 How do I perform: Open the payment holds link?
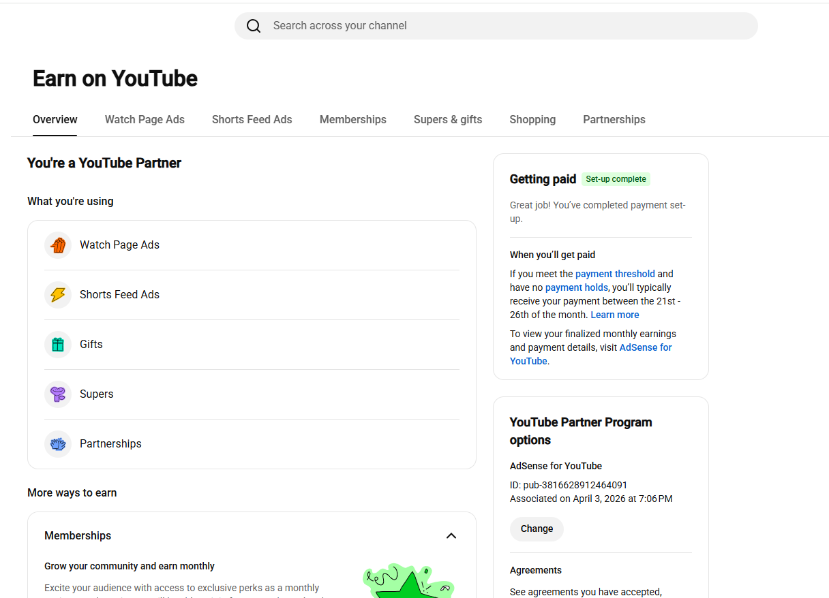[577, 287]
